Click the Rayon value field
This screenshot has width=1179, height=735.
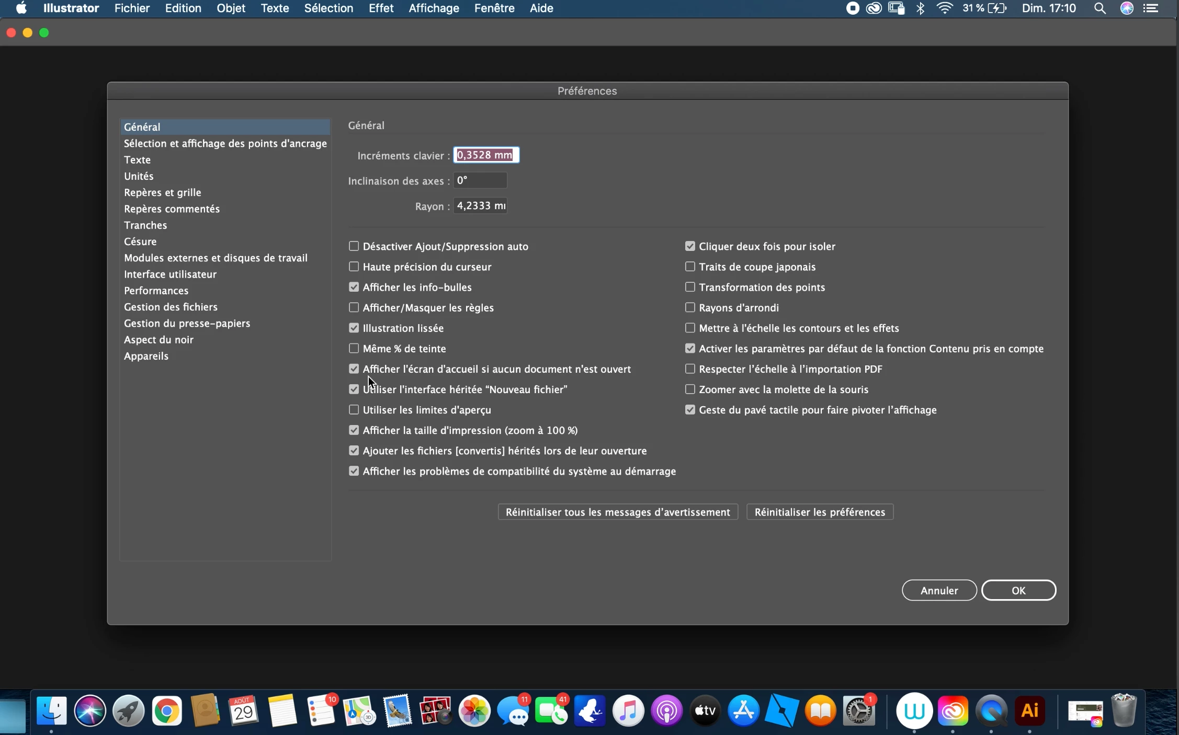pyautogui.click(x=480, y=206)
